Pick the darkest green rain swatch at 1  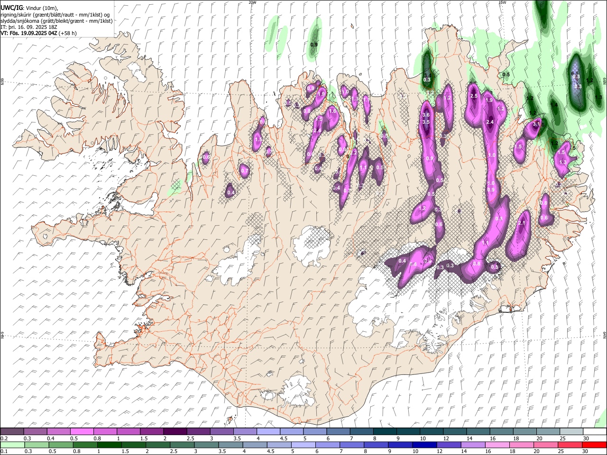(x=109, y=445)
